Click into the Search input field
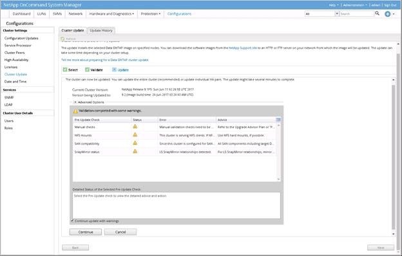402x256 pixels. tap(357, 14)
